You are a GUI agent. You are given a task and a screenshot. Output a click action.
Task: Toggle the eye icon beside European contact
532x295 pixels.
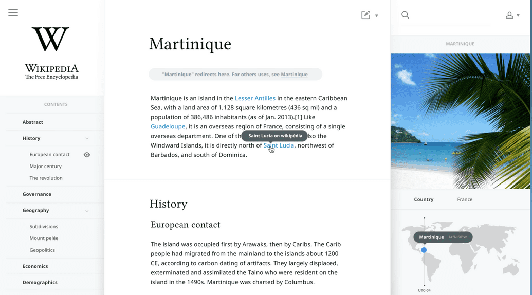point(87,155)
